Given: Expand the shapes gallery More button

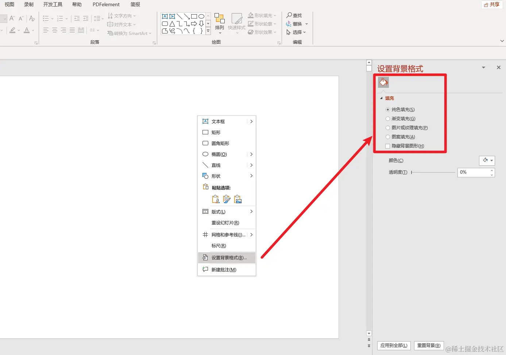Looking at the screenshot, I should click(208, 31).
